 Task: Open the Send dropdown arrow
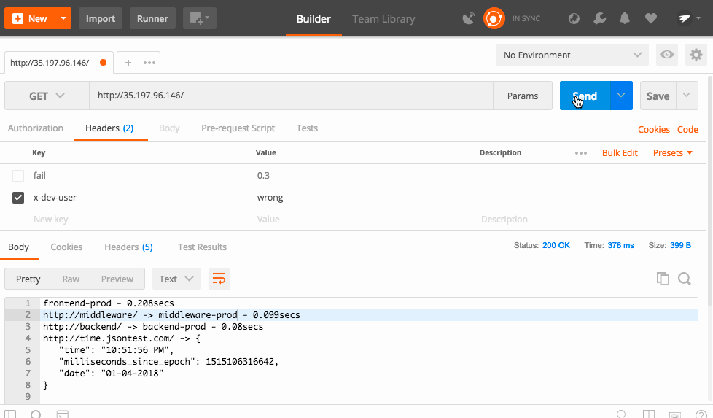tap(621, 96)
